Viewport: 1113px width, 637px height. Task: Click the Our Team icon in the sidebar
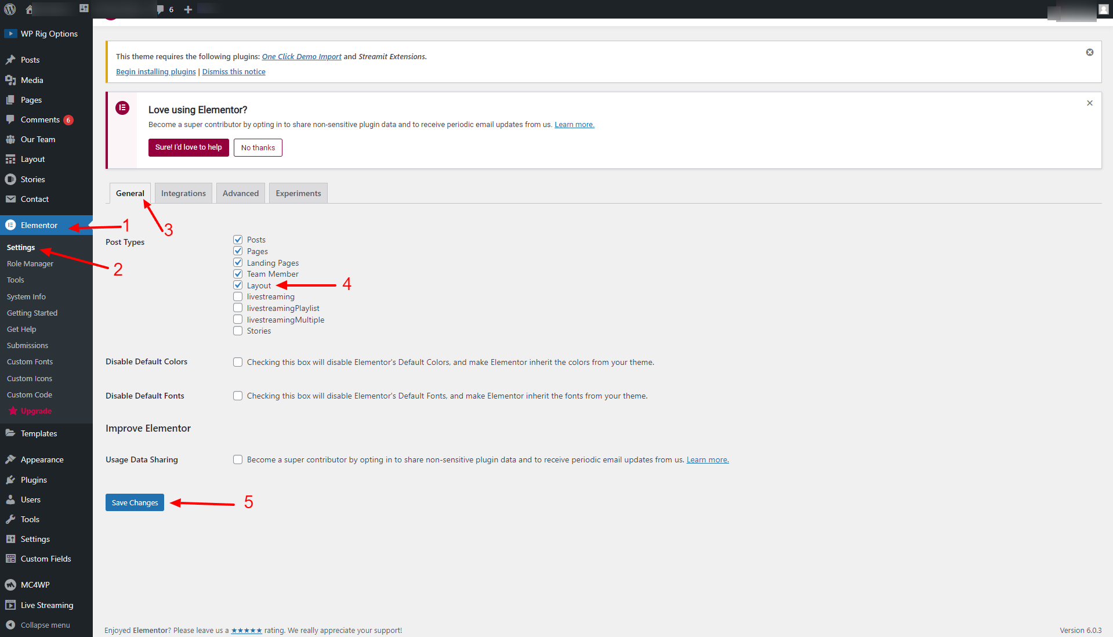(10, 139)
